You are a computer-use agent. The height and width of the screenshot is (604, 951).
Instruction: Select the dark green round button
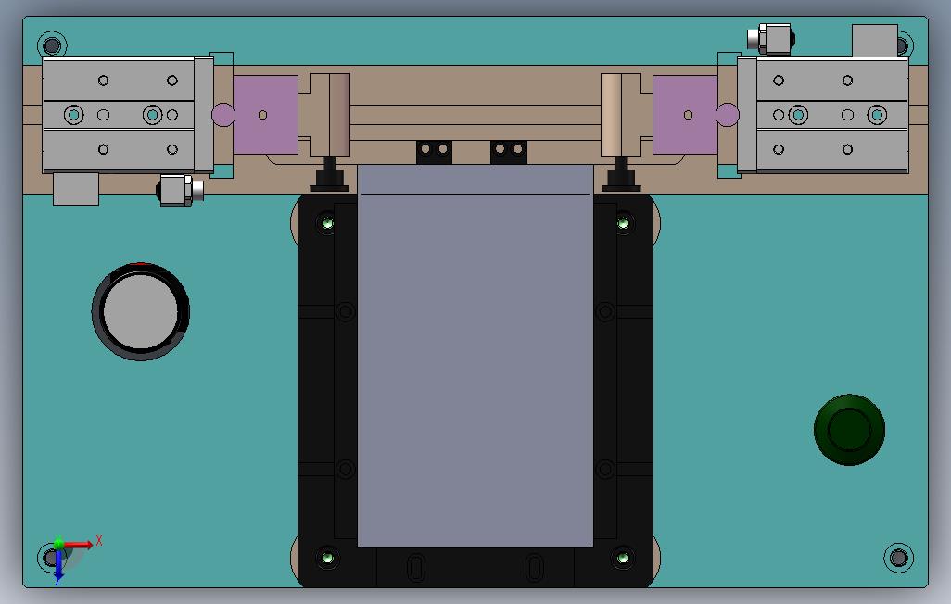[849, 429]
